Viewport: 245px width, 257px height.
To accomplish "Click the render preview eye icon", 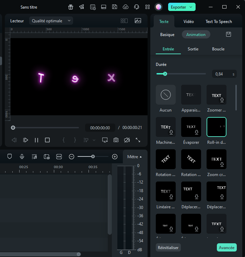I will tap(47, 157).
